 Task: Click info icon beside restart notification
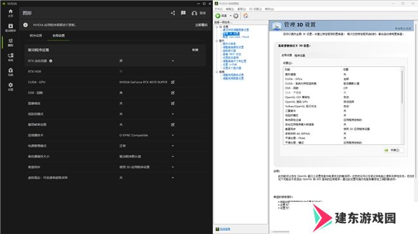pos(25,25)
